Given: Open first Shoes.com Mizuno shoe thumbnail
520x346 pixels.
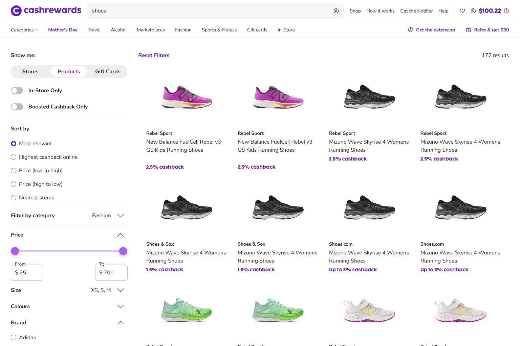Looking at the screenshot, I should (x=369, y=207).
